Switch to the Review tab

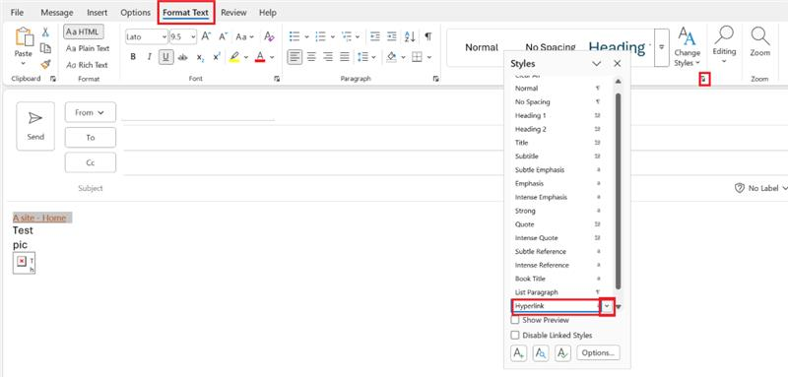233,13
